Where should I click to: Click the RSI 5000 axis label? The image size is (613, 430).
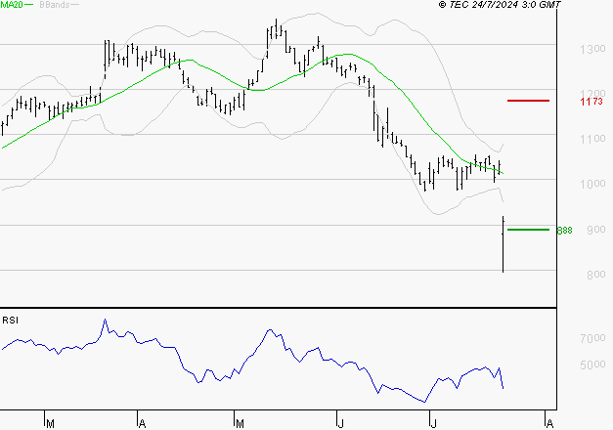point(592,365)
